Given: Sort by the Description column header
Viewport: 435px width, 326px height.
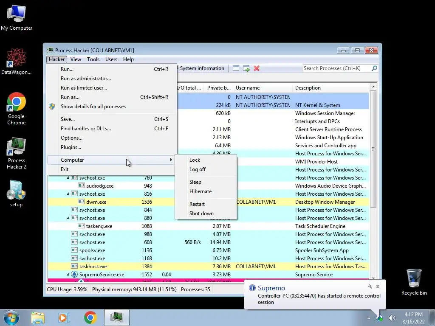Looking at the screenshot, I should (x=330, y=88).
